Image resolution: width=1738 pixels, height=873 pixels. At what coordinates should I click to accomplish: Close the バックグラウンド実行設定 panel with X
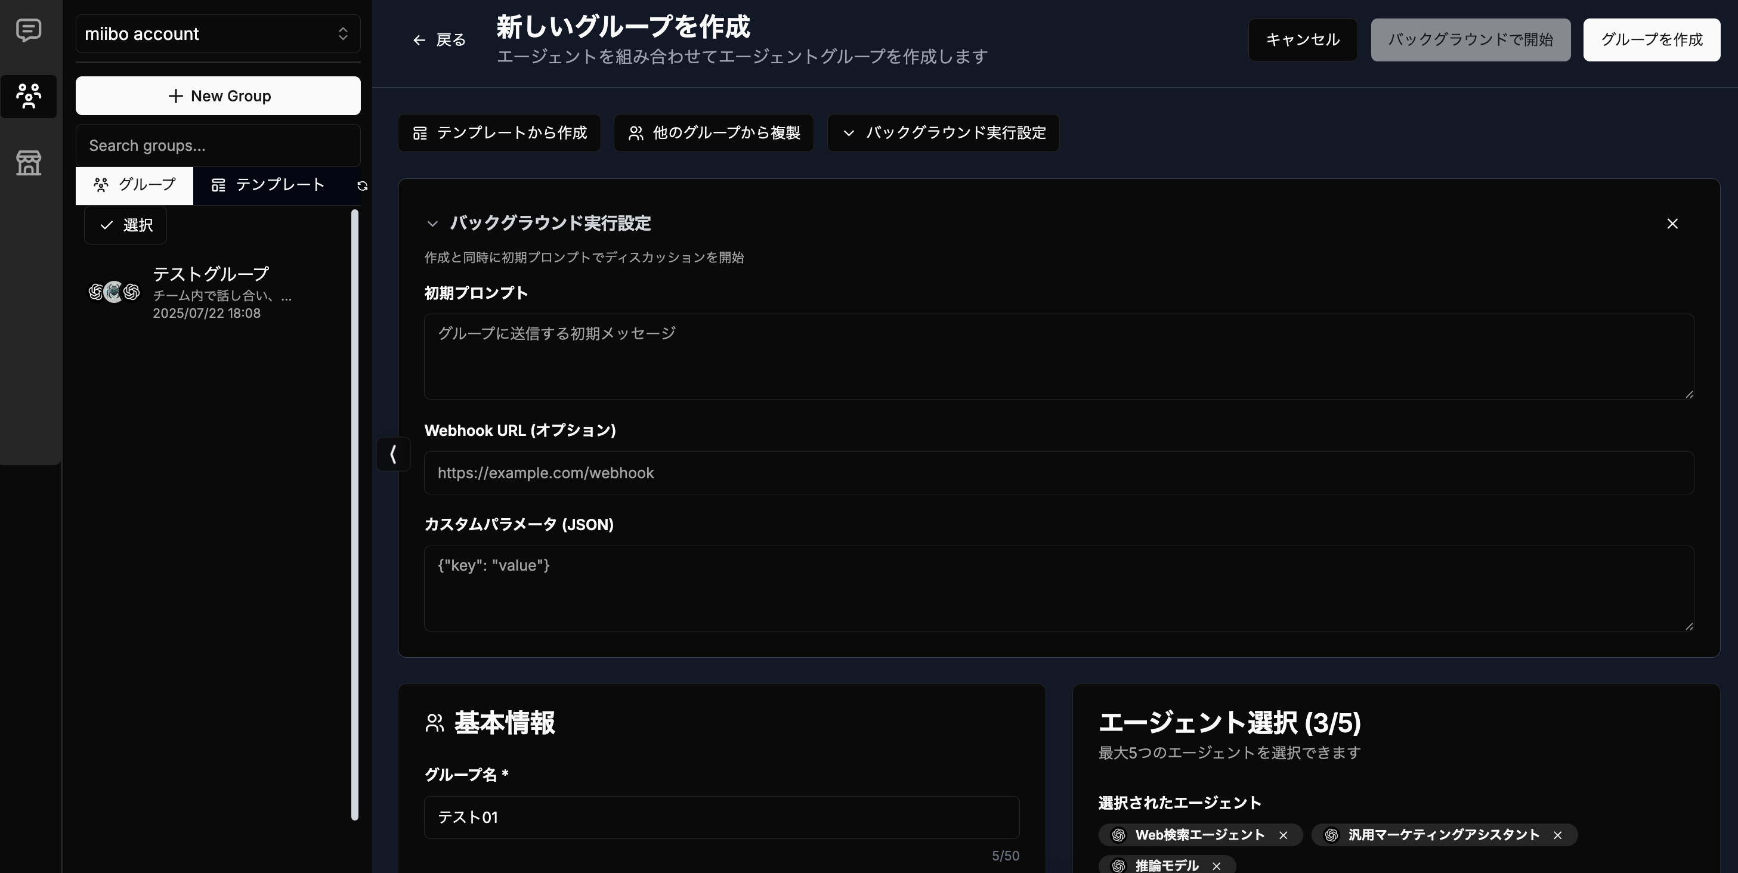pos(1672,223)
